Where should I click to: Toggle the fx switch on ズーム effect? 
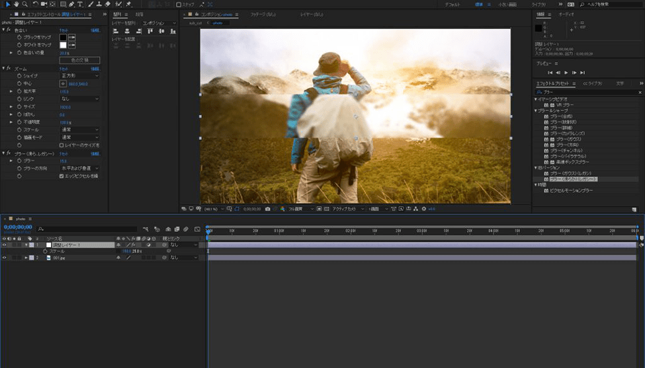9,68
